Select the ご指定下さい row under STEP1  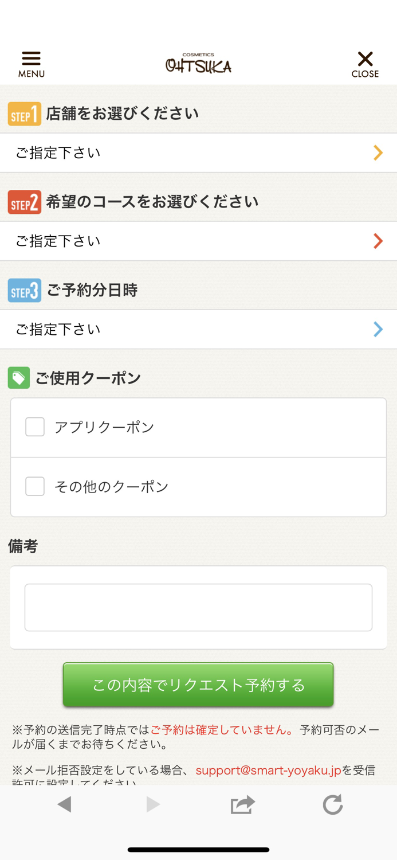(198, 153)
